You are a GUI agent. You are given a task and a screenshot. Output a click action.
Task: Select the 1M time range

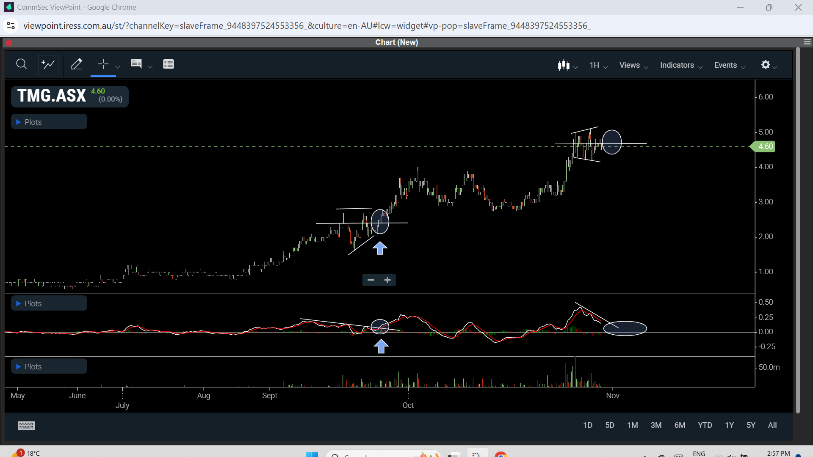point(633,425)
